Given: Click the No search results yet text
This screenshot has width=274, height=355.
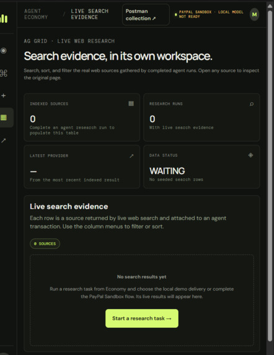Looking at the screenshot, I should 142,277.
